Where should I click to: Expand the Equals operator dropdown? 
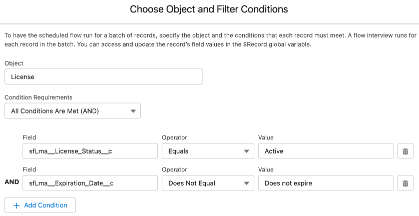point(208,151)
